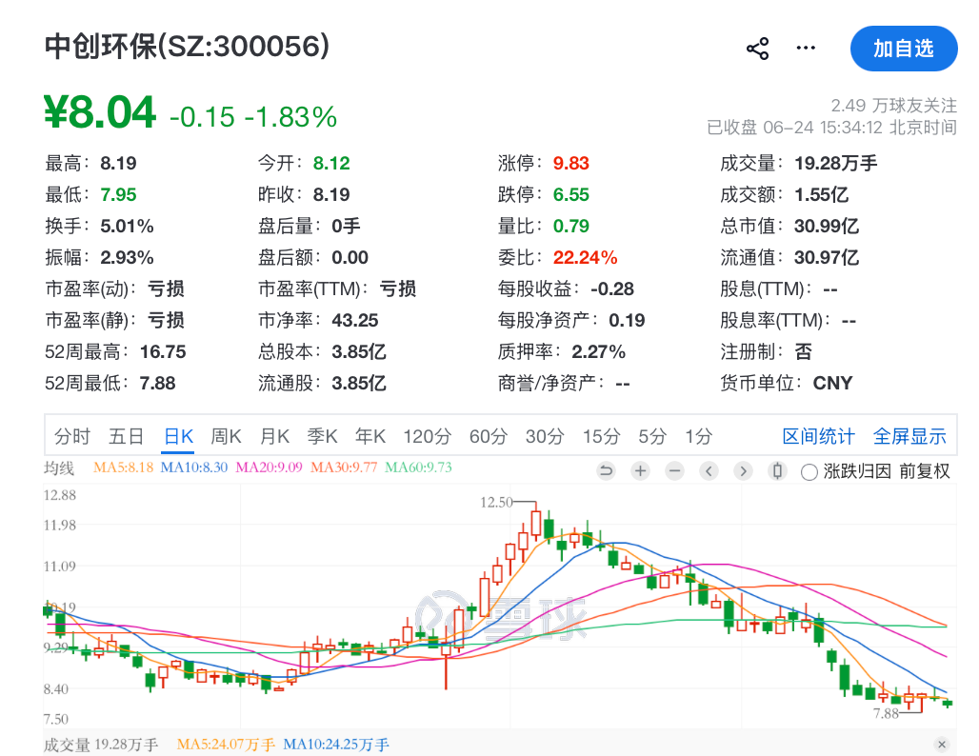
Task: Click the 跌停 value 6.55
Action: (570, 195)
